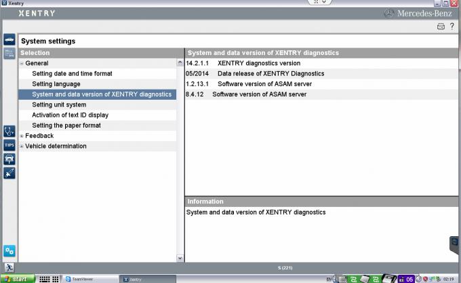Screen dimensions: 461x283
Task: Select Setting the paper format
Action: tap(66, 126)
